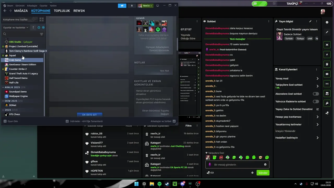Click the wrench sidebar icon
This screenshot has width=334, height=188.
point(327,103)
